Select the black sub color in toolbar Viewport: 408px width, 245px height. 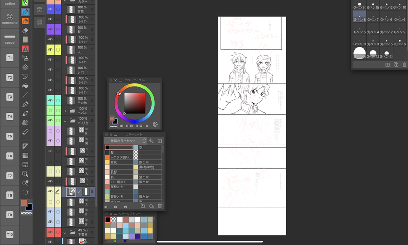tap(29, 207)
